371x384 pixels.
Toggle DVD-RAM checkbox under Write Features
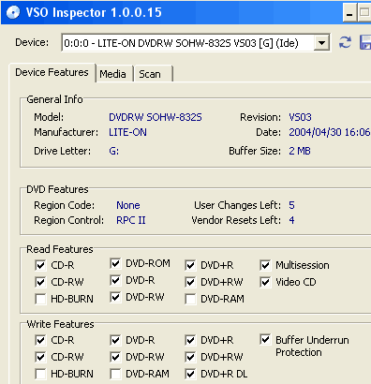pyautogui.click(x=115, y=374)
